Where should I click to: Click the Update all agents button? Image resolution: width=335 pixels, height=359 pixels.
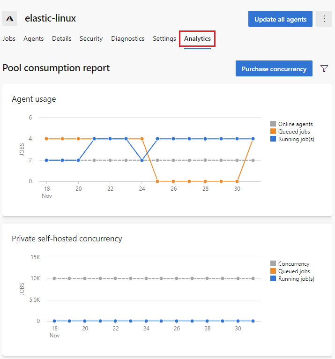[x=280, y=19]
